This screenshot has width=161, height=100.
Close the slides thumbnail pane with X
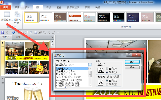(x=52, y=37)
